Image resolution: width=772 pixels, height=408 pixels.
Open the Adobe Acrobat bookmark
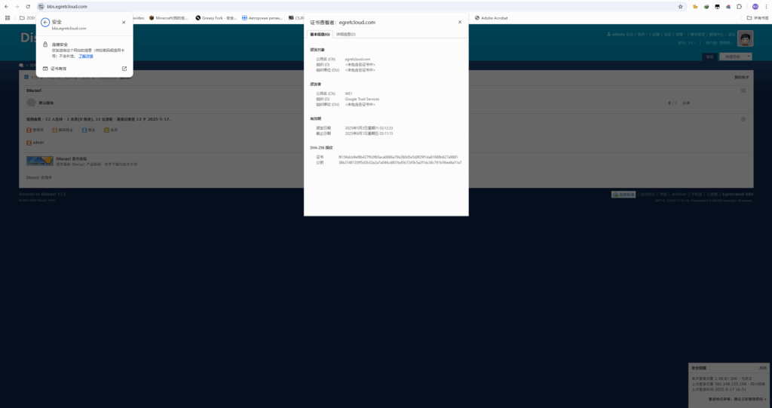coord(491,18)
